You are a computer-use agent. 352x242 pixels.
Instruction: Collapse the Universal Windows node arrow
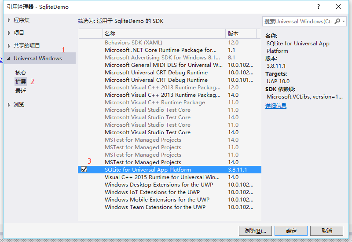click(8, 59)
